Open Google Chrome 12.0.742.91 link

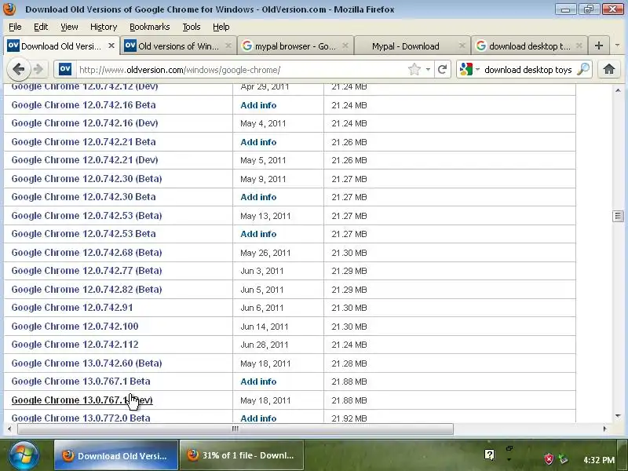click(x=72, y=308)
